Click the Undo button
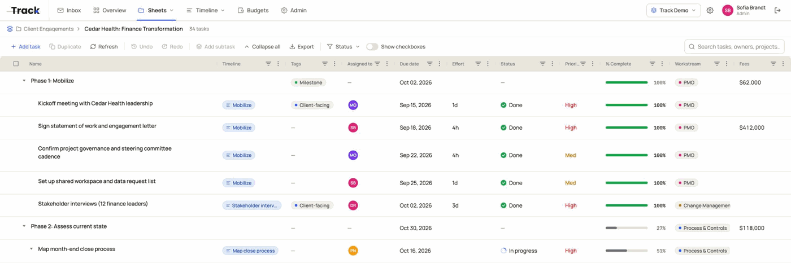Viewport: 791px width, 263px height. click(142, 47)
